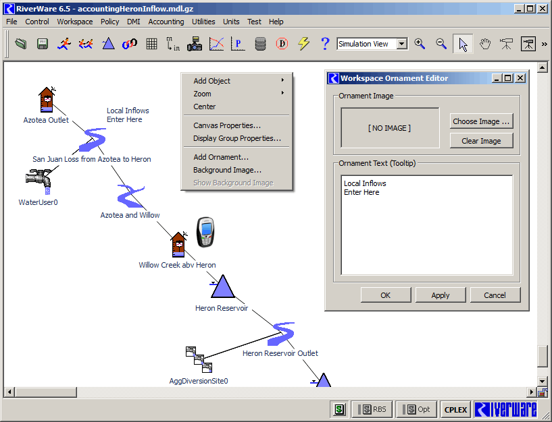Viewport: 552px width, 422px height.
Task: Zoom in with the magnifier plus icon
Action: (x=420, y=44)
